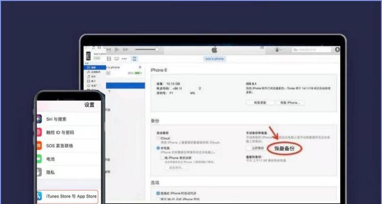Eject the phone with the eject icon
The width and height of the screenshot is (382, 204).
point(140,67)
